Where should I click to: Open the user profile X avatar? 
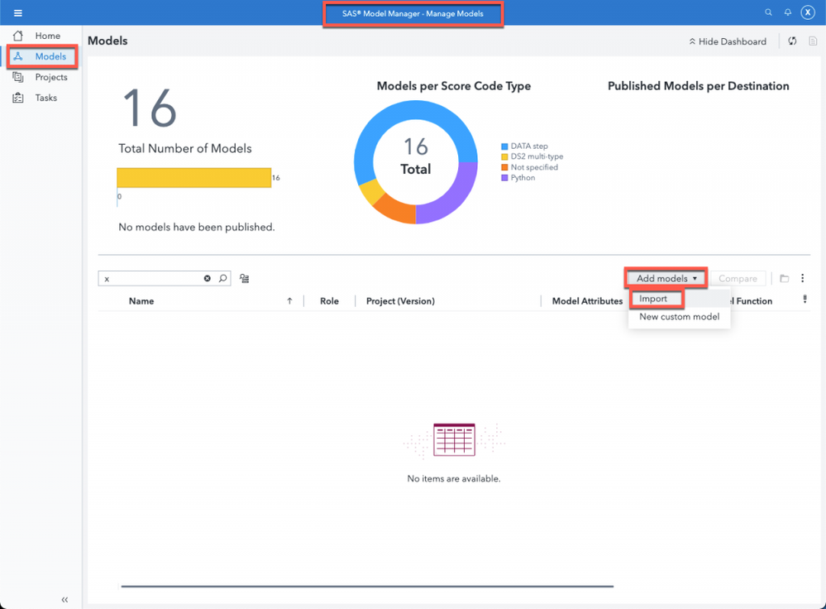tap(808, 12)
